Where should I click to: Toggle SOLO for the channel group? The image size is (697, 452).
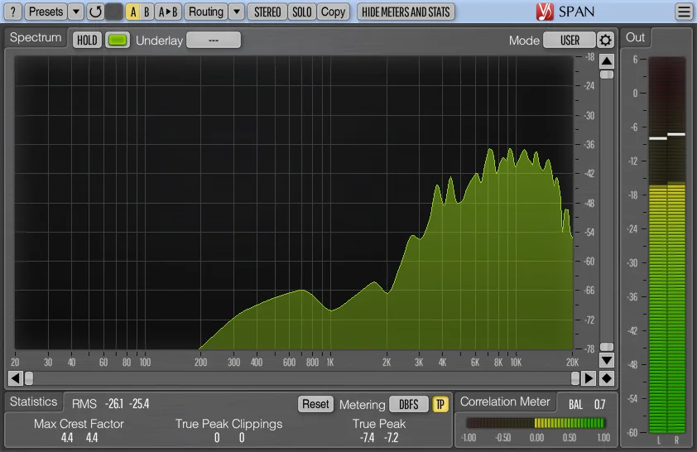[x=302, y=12]
